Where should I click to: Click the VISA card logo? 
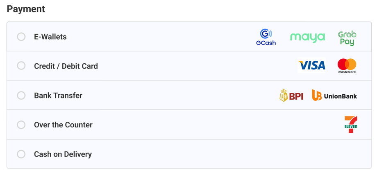click(312, 65)
